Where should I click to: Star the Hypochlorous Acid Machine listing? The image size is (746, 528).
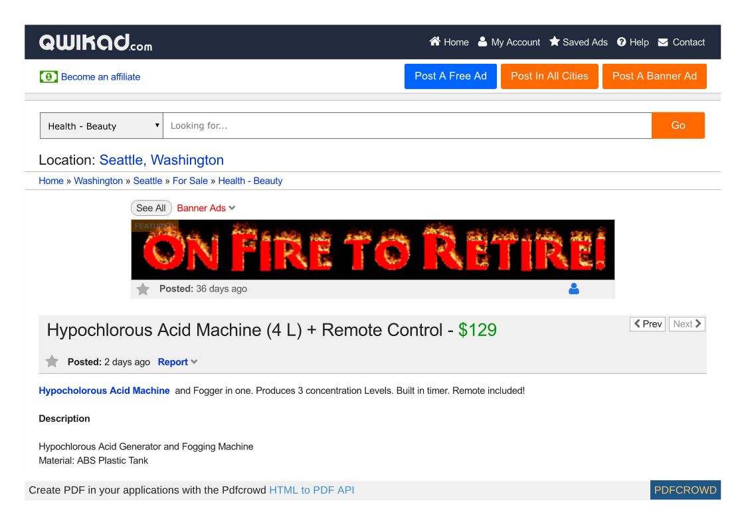pyautogui.click(x=52, y=362)
